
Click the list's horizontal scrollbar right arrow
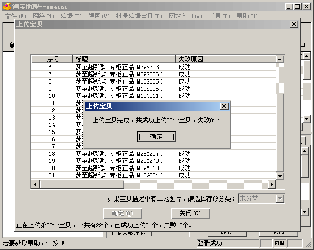point(272,184)
